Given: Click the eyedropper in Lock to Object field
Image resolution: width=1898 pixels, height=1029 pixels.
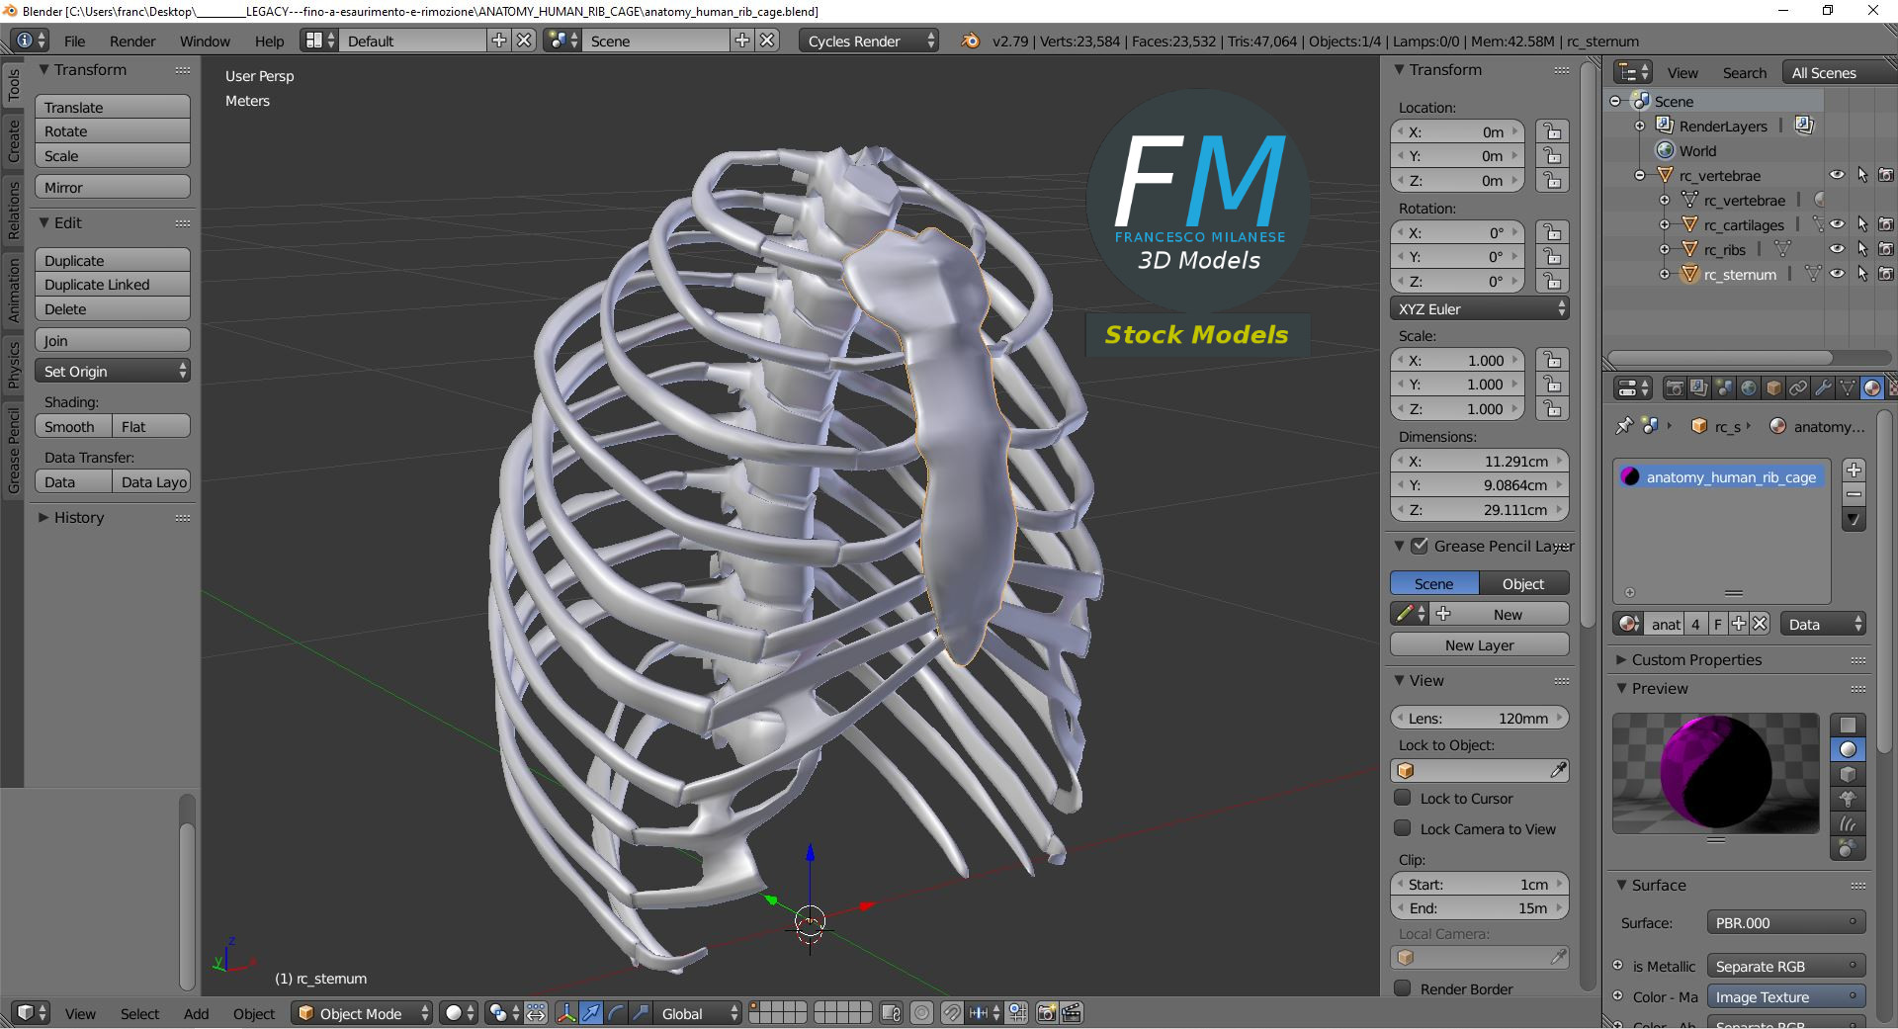Looking at the screenshot, I should pyautogui.click(x=1558, y=770).
